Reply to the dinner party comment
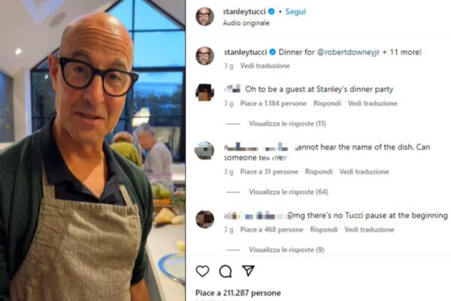The height and width of the screenshot is (301, 451). click(327, 103)
